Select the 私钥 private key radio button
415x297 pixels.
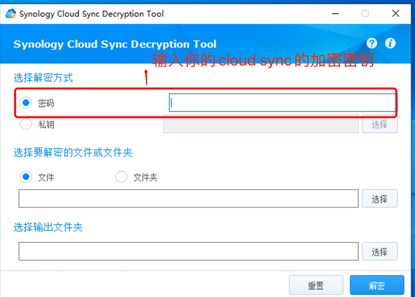tap(26, 124)
